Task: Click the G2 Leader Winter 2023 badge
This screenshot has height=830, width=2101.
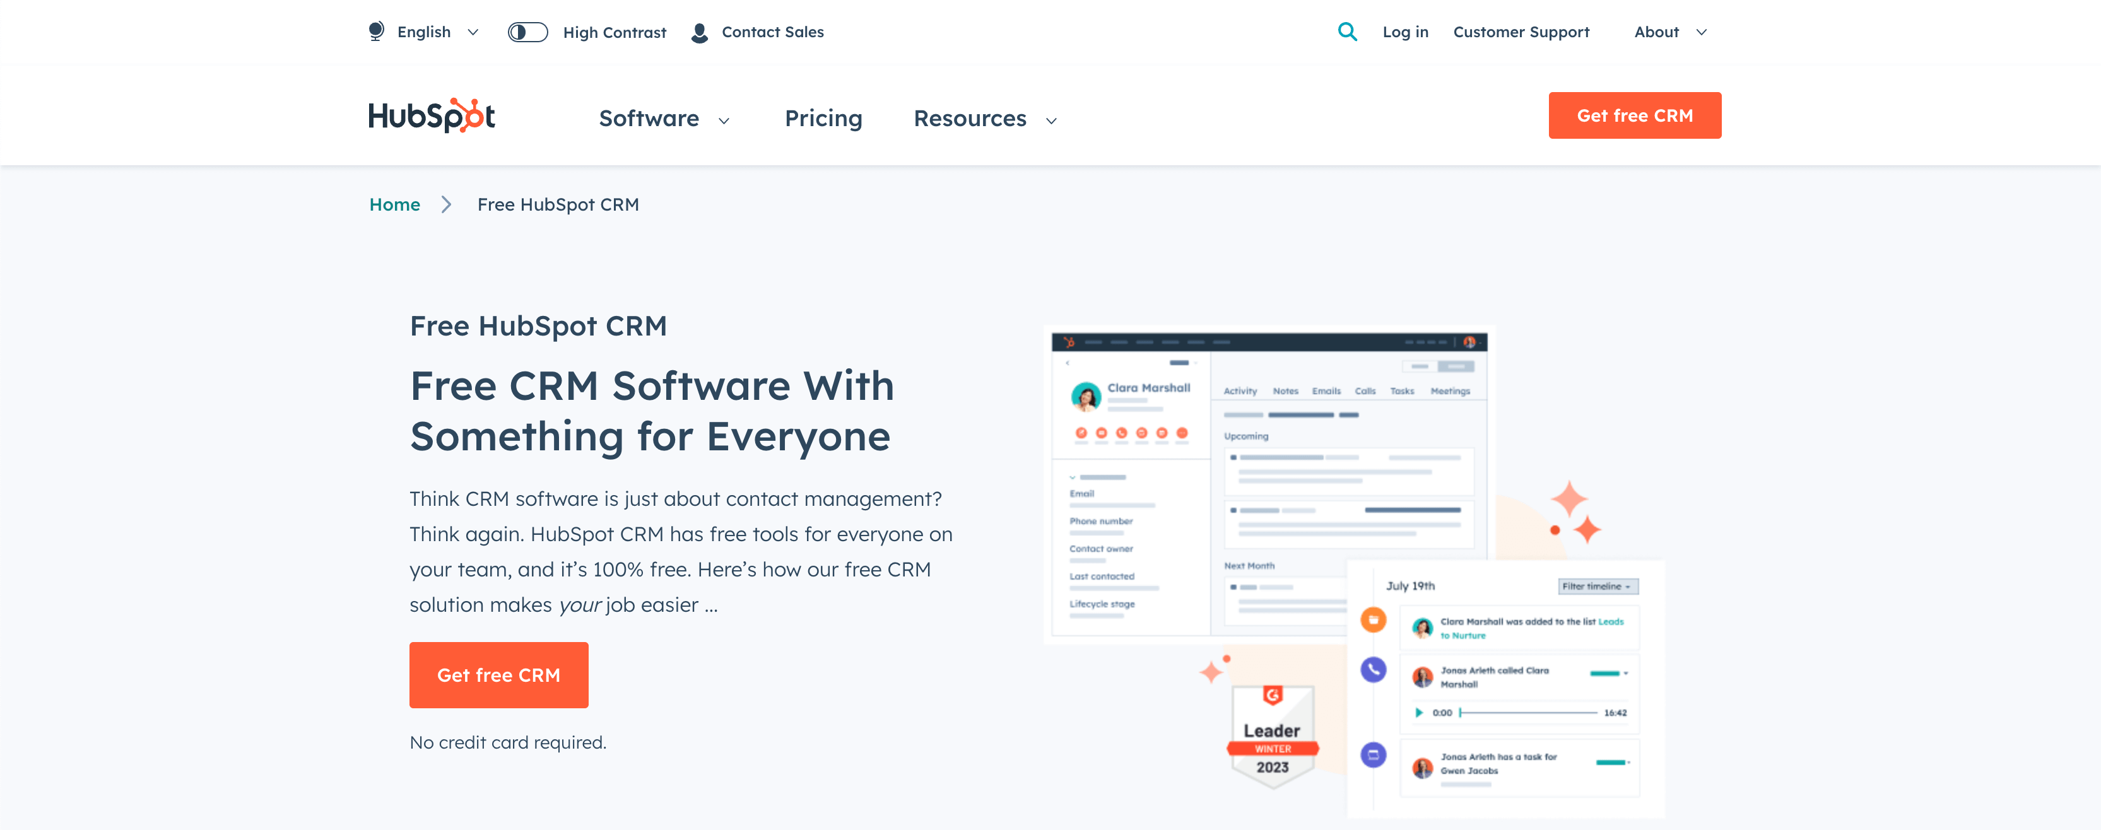Action: tap(1273, 736)
